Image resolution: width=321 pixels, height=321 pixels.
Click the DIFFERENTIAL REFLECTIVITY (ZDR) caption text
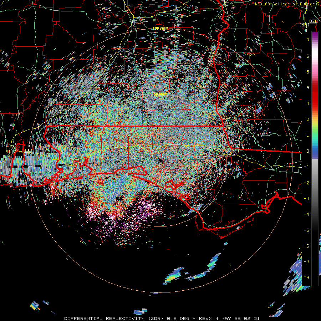pyautogui.click(x=114, y=319)
